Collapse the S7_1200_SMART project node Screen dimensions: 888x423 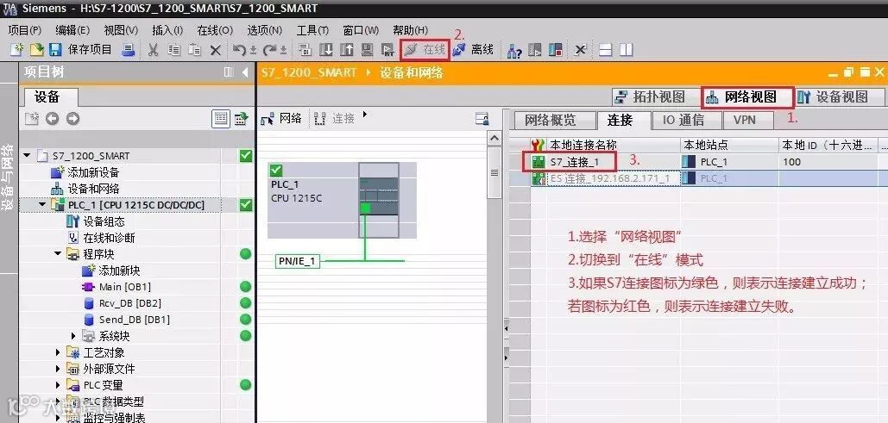pos(27,156)
